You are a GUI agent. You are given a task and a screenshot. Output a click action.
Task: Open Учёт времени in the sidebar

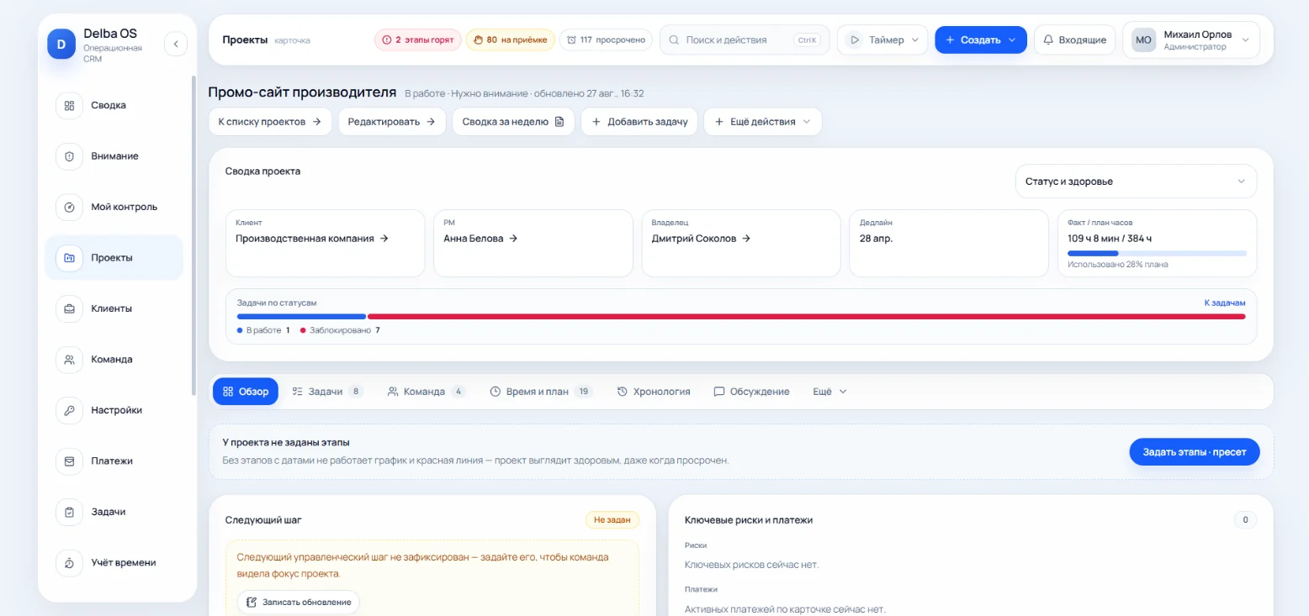tap(114, 562)
